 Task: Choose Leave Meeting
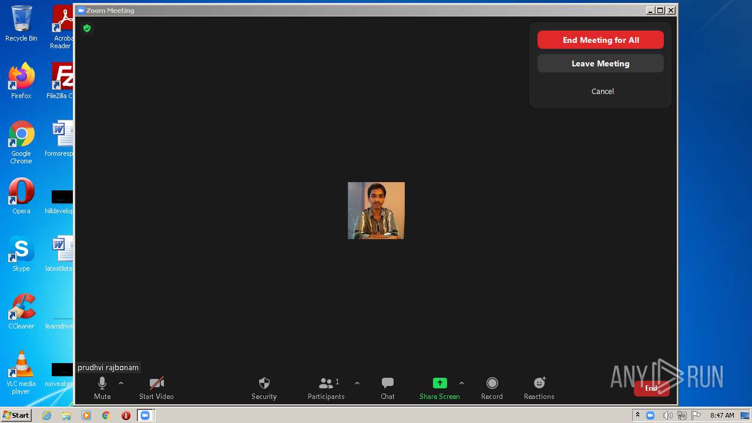600,63
